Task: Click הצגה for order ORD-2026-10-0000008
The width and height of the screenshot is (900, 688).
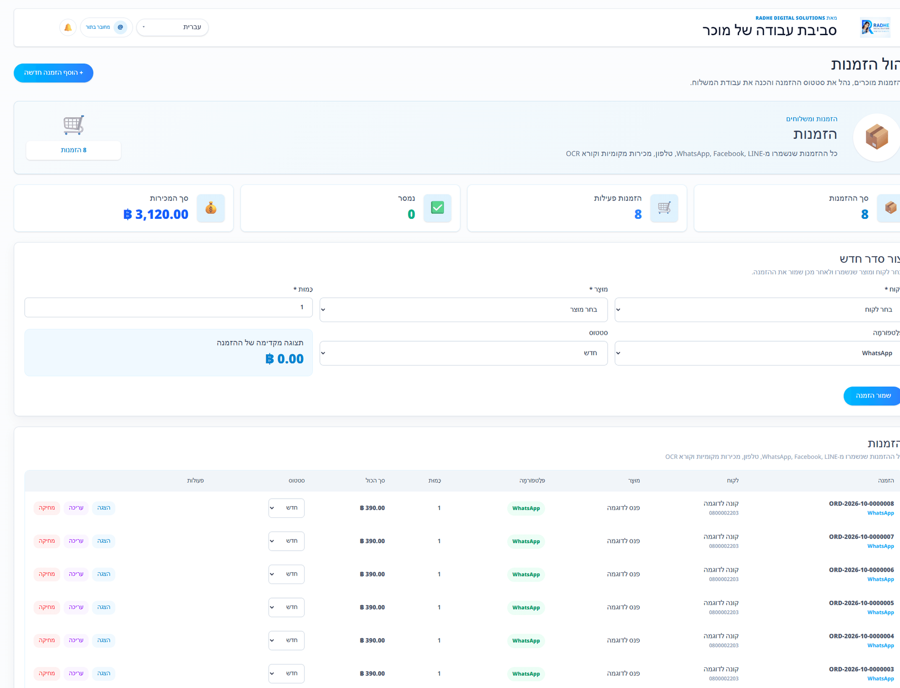Action: [104, 508]
